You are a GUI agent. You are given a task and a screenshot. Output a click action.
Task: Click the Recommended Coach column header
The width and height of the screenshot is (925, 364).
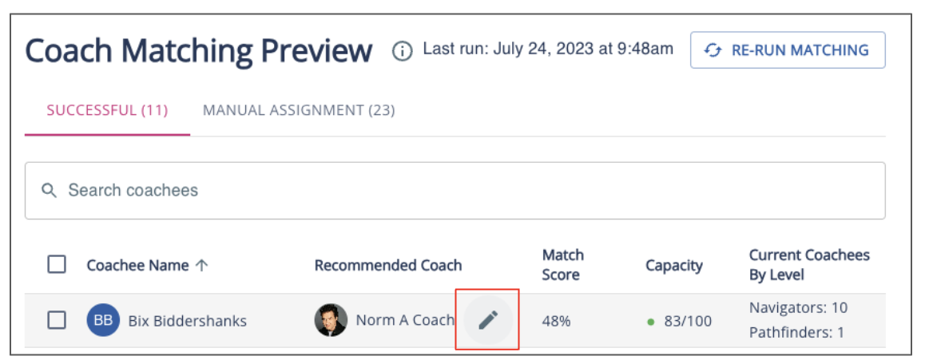388,265
